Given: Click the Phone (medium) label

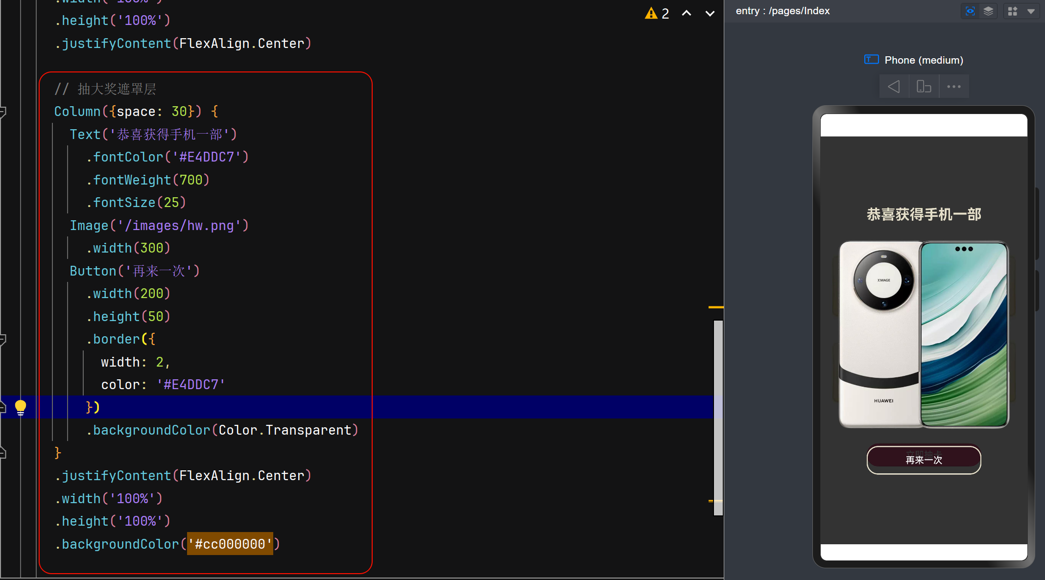Looking at the screenshot, I should 924,60.
